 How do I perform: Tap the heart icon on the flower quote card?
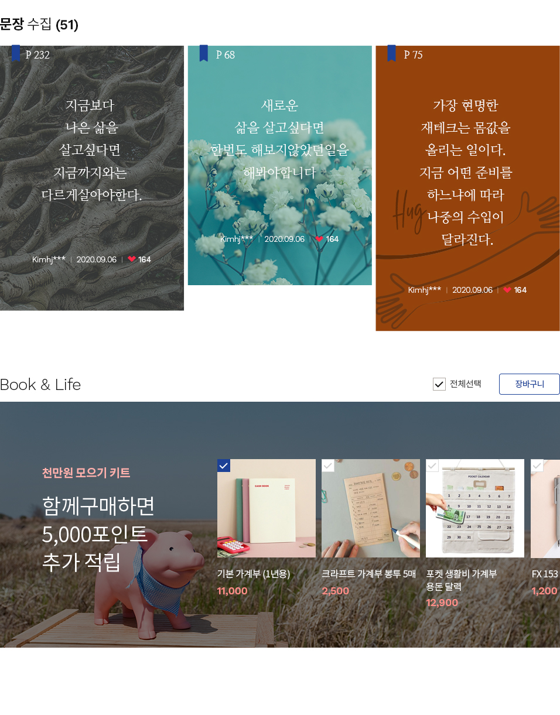319,239
